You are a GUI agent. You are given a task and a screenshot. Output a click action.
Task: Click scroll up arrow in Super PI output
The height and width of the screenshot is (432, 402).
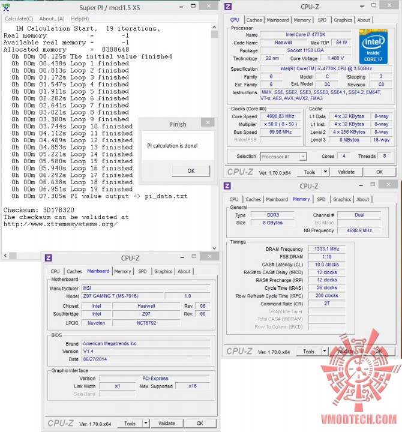click(x=214, y=27)
